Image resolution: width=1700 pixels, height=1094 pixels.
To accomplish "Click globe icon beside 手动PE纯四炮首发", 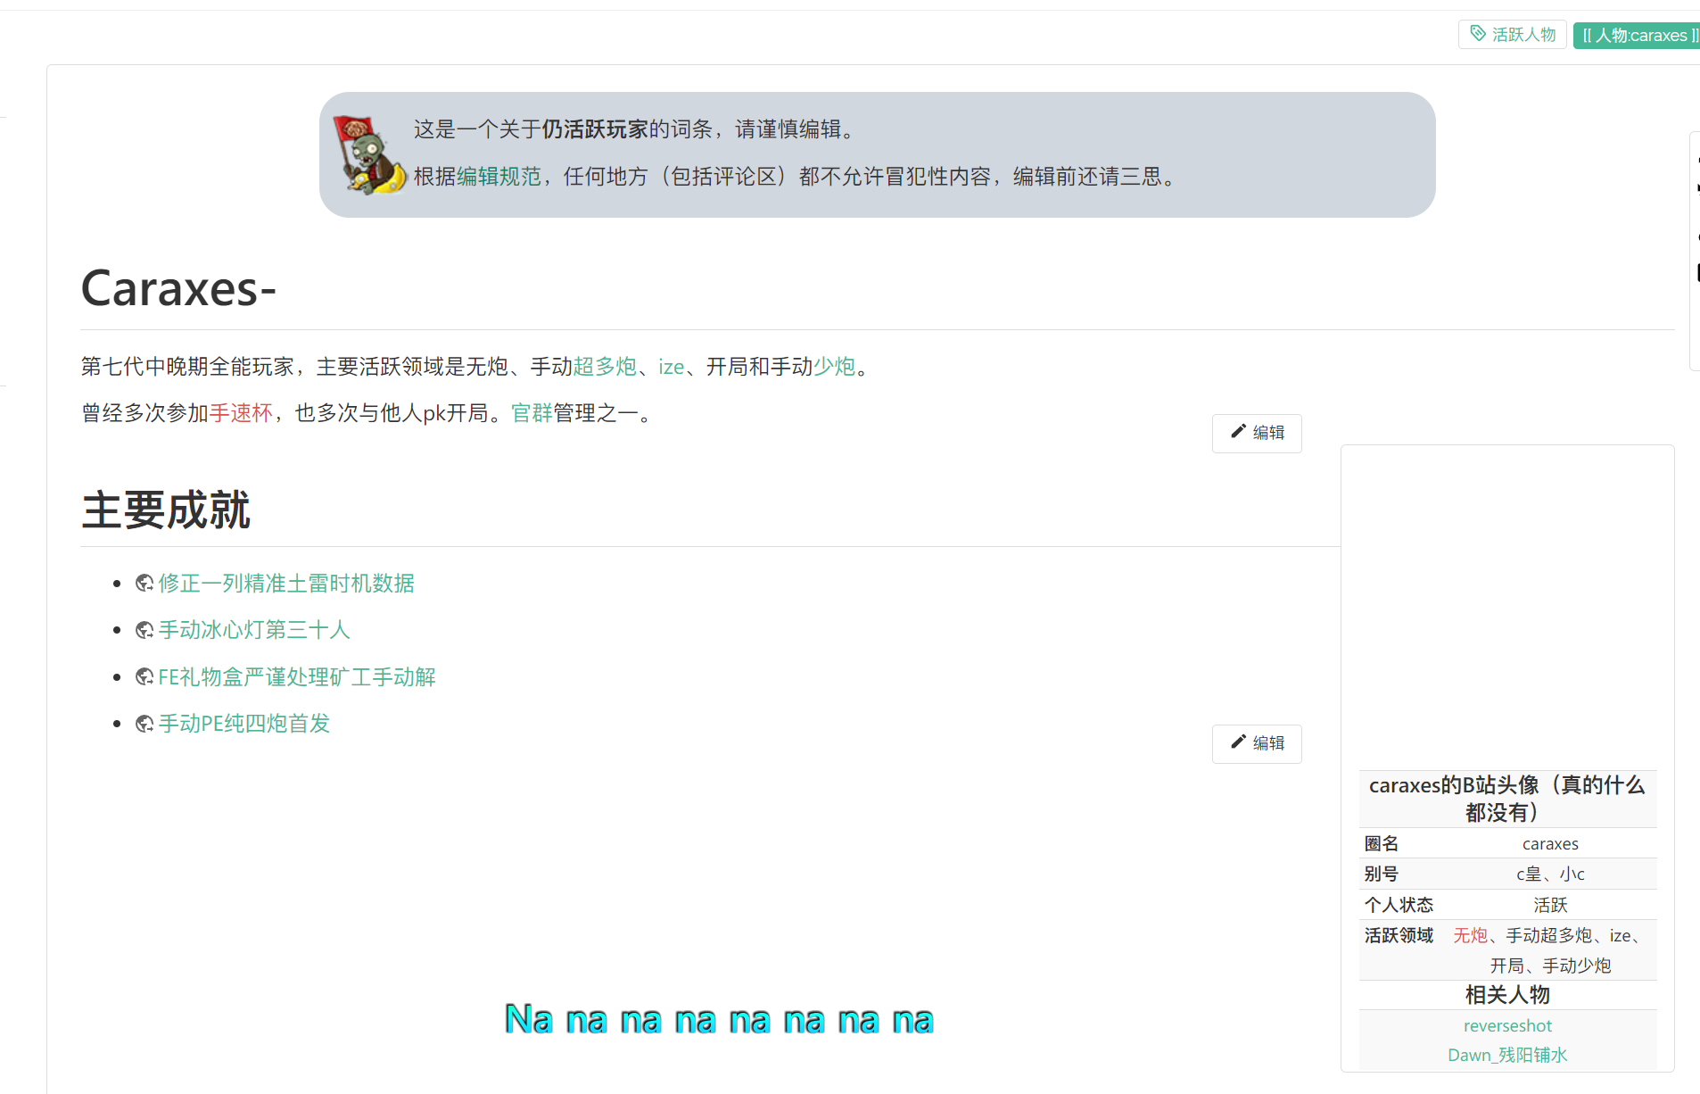I will (x=144, y=724).
